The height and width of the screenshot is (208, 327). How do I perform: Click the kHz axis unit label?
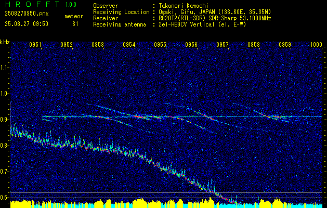click(5, 42)
